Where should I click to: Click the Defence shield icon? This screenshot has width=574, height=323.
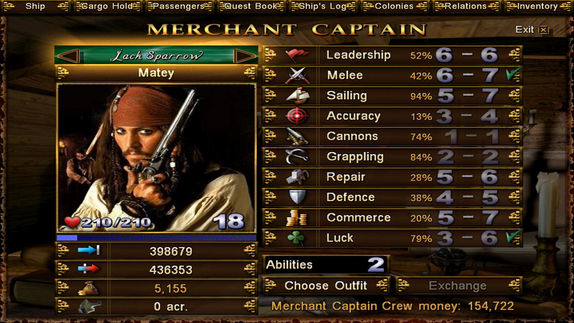pos(297,197)
